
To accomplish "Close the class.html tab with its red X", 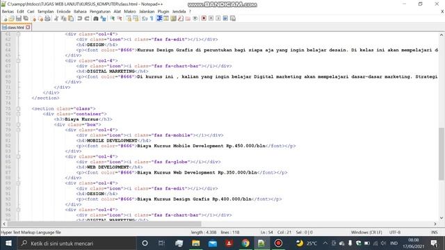I will pyautogui.click(x=28, y=28).
